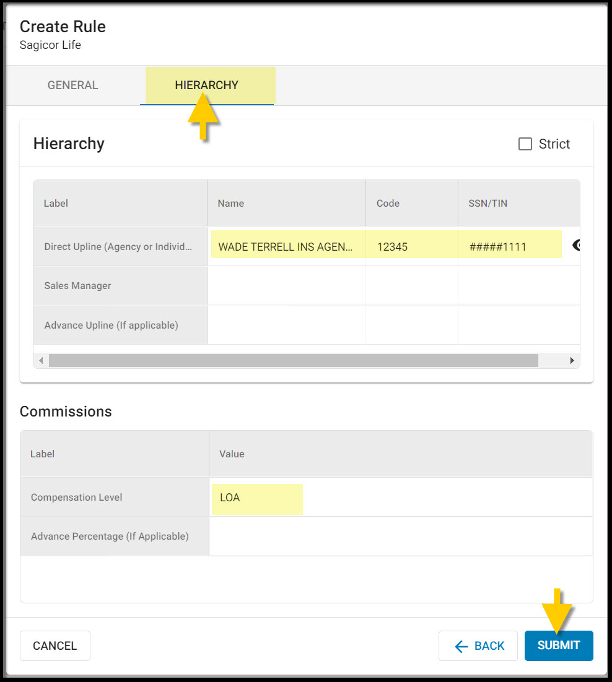This screenshot has width=612, height=682.
Task: Toggle SSN visibility eye icon in Direct Upline row
Action: [575, 246]
